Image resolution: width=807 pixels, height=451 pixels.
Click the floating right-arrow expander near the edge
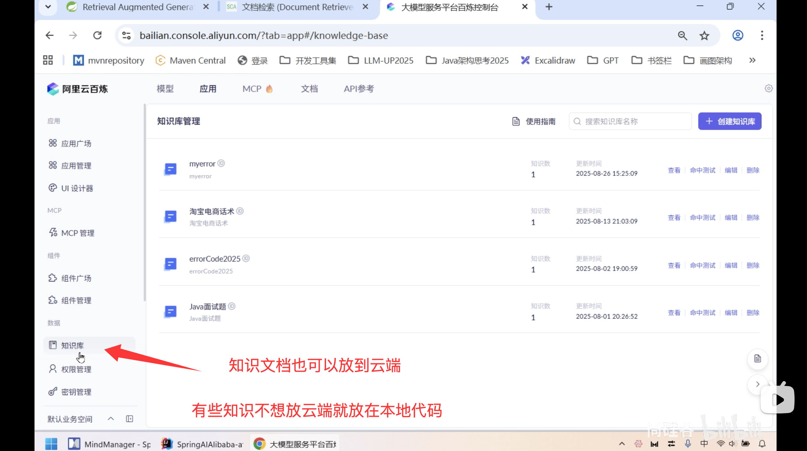758,384
